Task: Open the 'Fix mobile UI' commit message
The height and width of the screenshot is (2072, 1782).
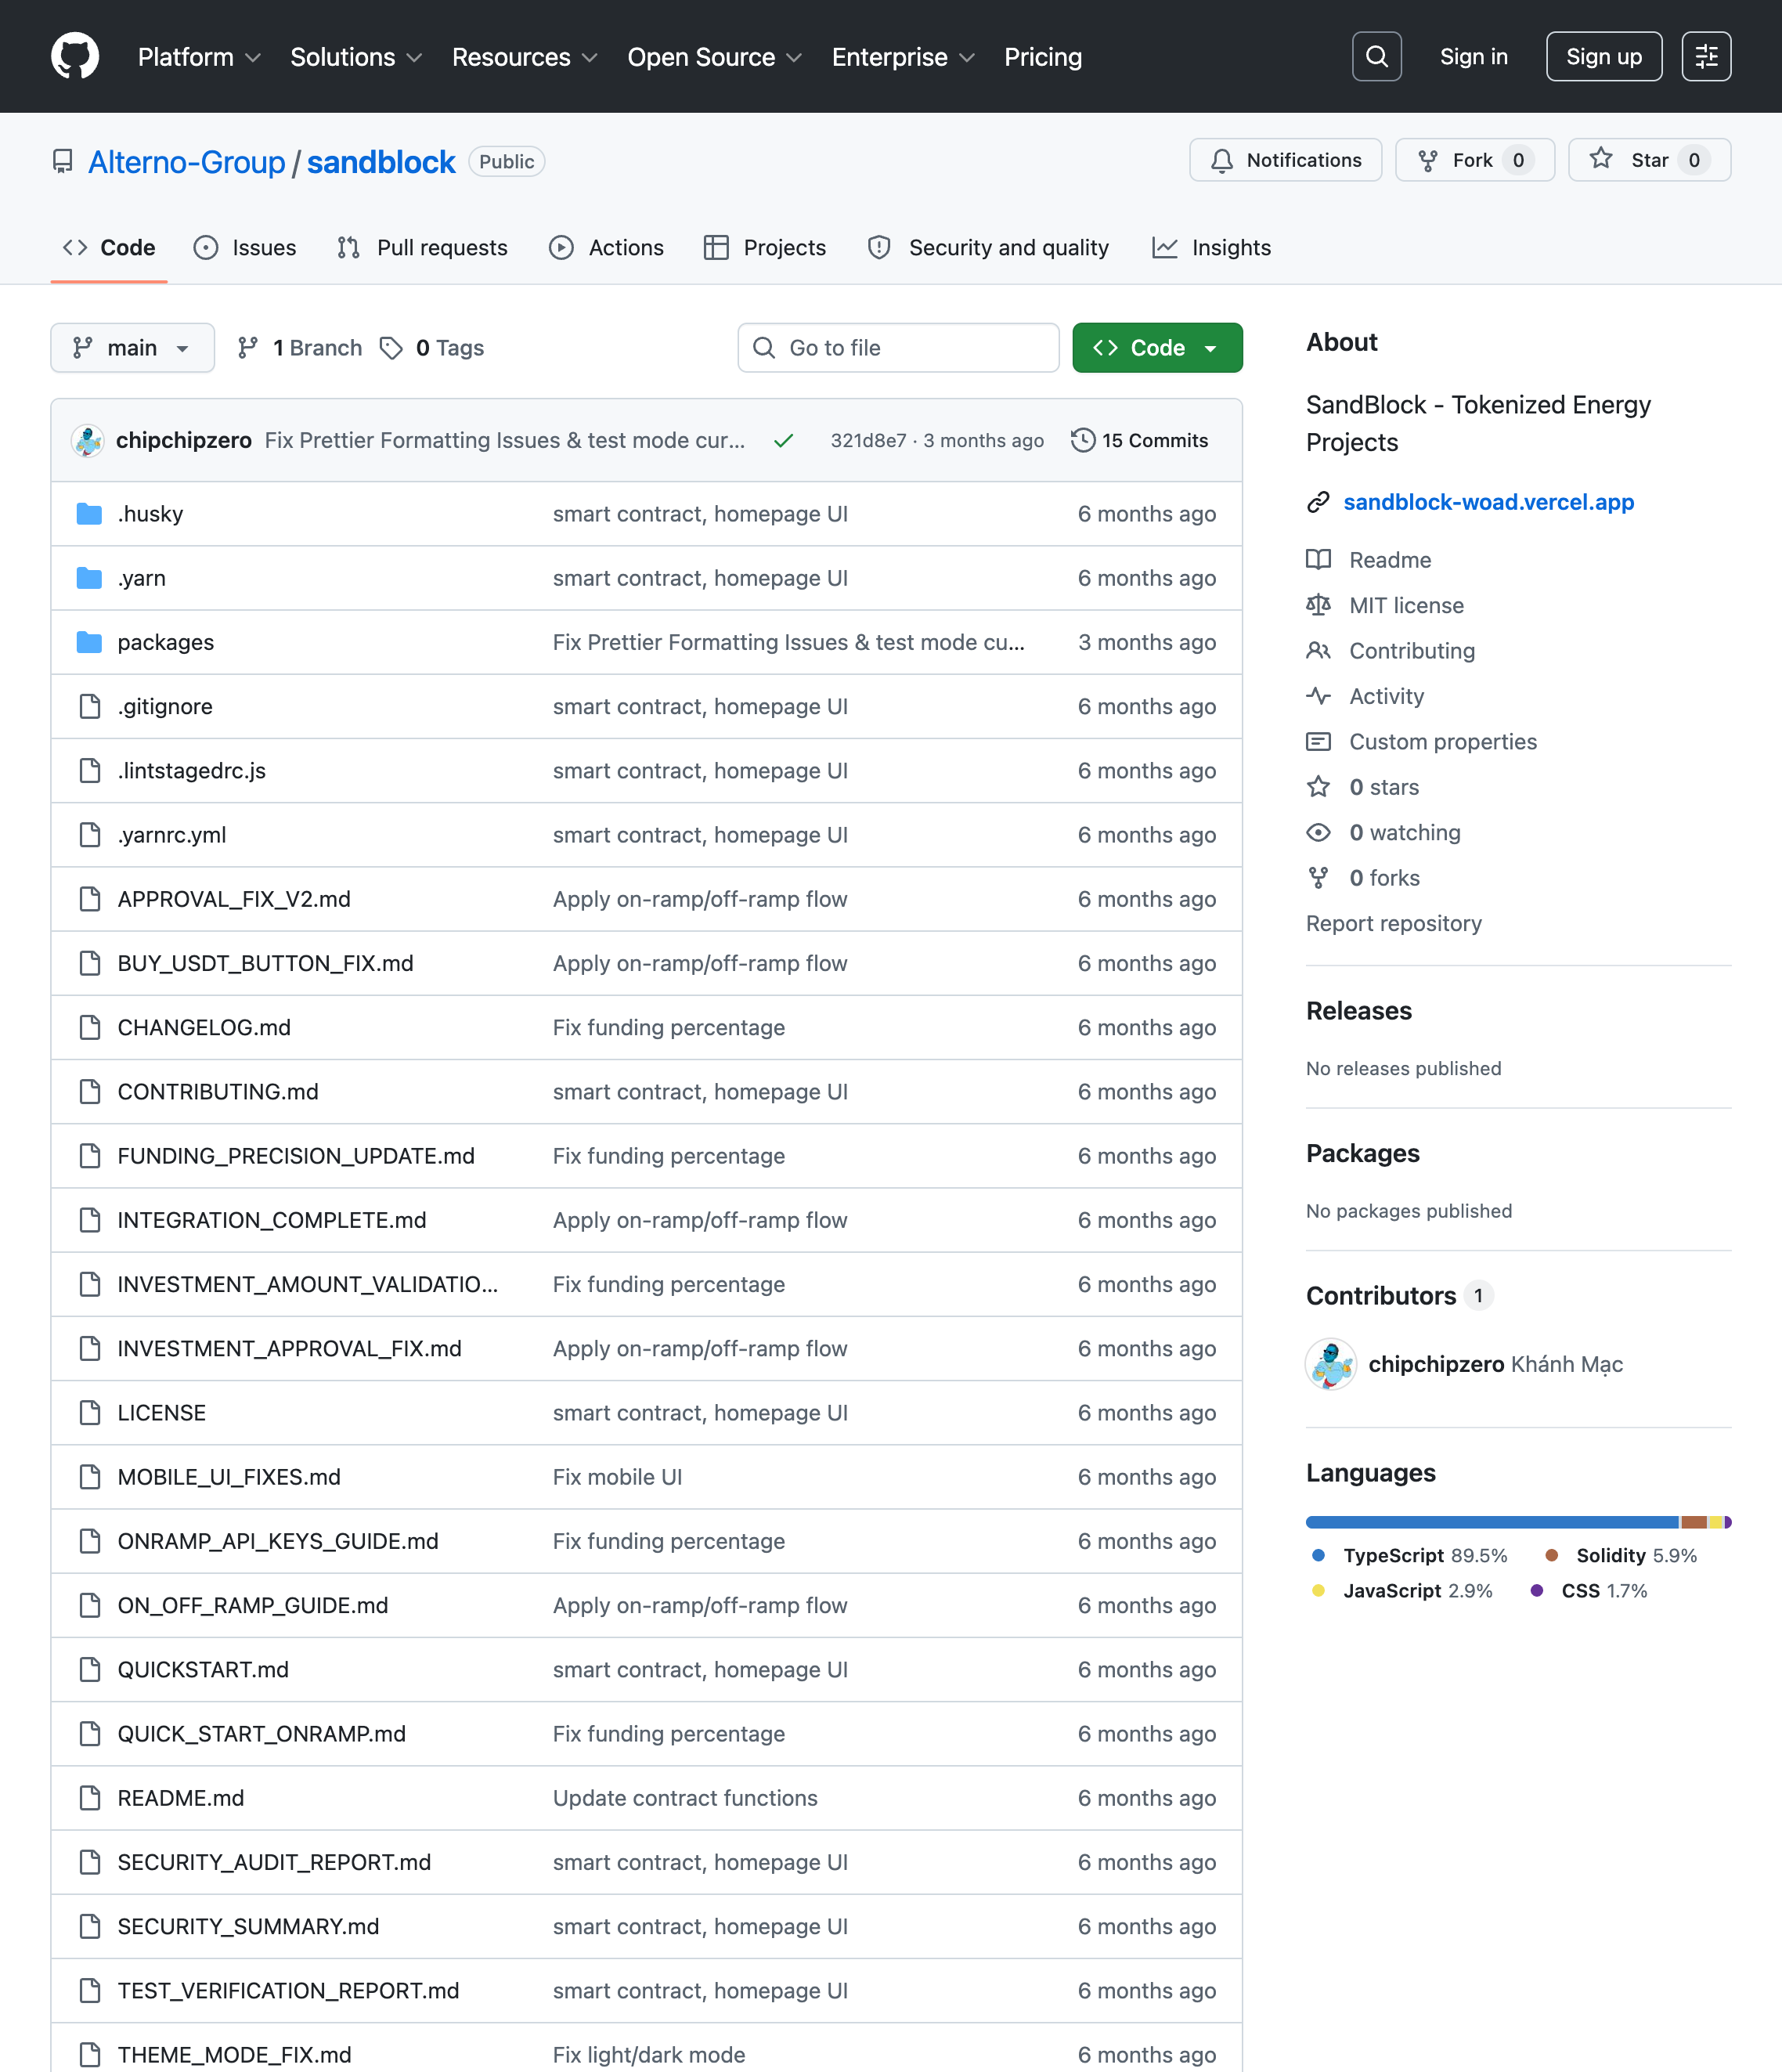Action: point(617,1477)
